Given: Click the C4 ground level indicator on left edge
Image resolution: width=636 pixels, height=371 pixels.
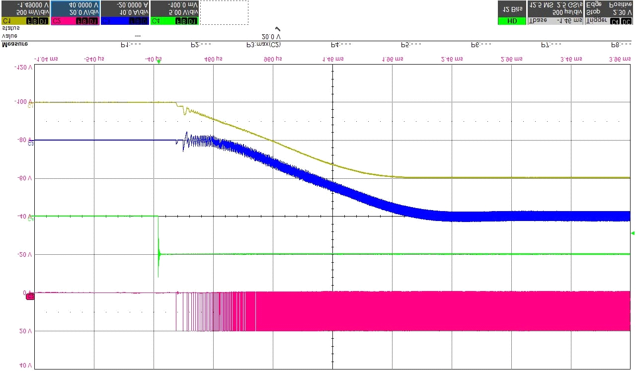Looking at the screenshot, I should point(30,219).
